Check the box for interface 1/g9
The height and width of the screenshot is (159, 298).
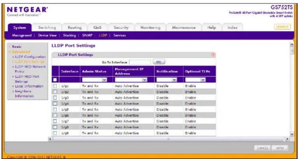pyautogui.click(x=55, y=133)
